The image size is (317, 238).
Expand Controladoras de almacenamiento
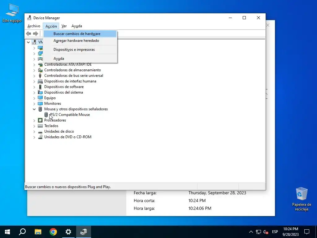tap(34, 70)
